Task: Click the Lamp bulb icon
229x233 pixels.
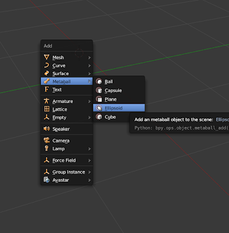Action: (x=47, y=149)
